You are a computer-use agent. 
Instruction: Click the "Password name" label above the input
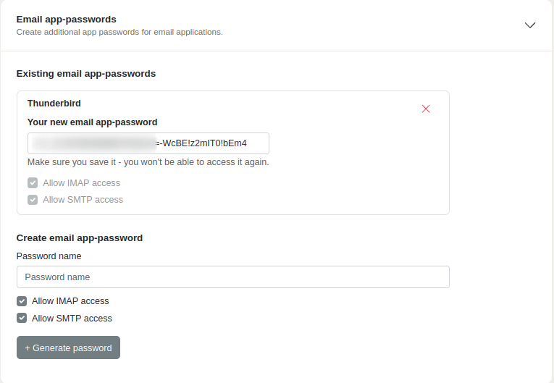pos(49,256)
